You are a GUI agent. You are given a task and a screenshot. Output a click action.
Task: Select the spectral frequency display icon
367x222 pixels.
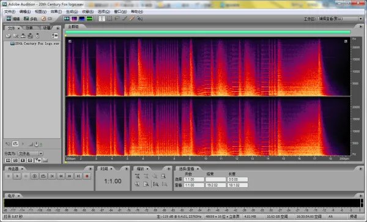(x=74, y=18)
